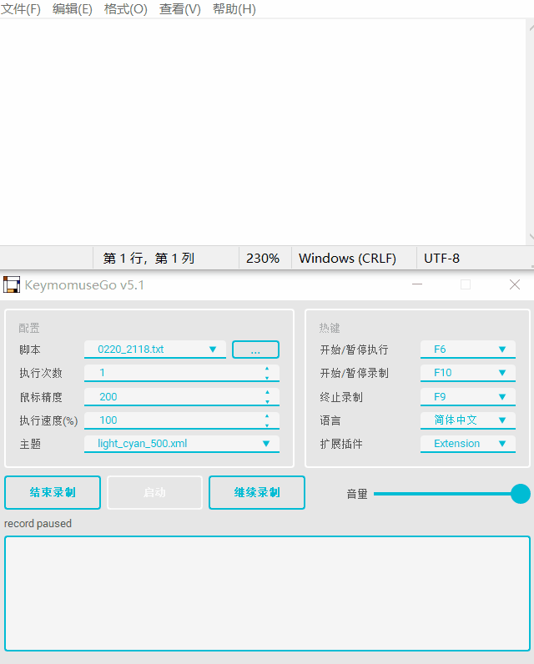Expand the 主题 dropdown light_cyan_500.xml
The height and width of the screenshot is (664, 534).
[x=182, y=444]
